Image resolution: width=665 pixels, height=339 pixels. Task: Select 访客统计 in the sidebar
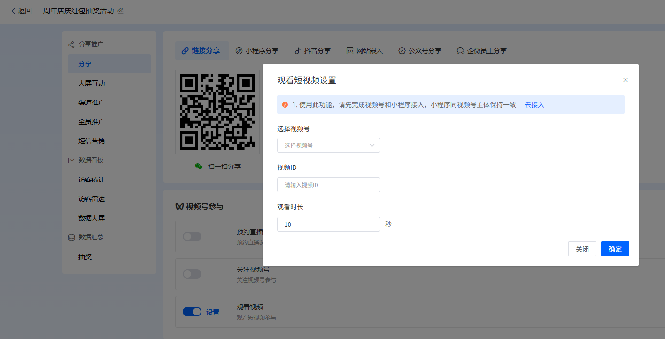[x=92, y=180]
